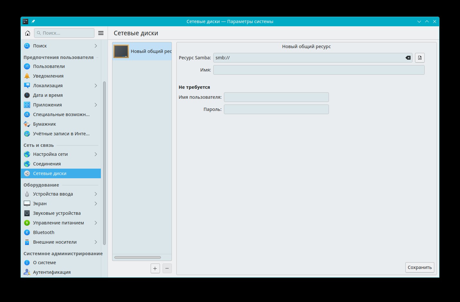Click the Пароль input field
Viewport: 460px width, 302px height.
pyautogui.click(x=276, y=109)
